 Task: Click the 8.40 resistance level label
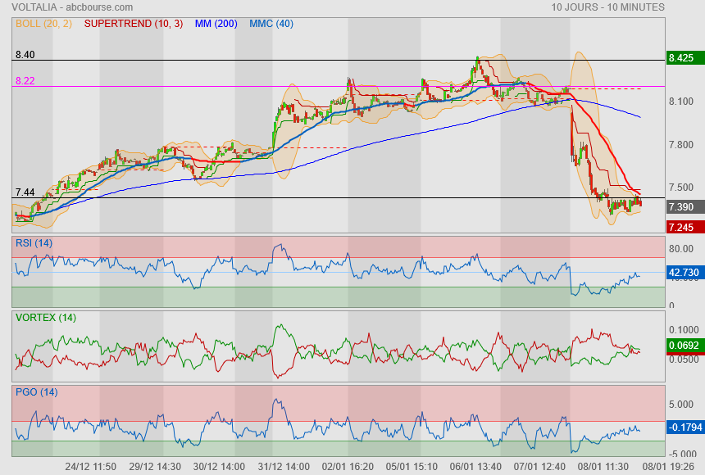[x=25, y=54]
